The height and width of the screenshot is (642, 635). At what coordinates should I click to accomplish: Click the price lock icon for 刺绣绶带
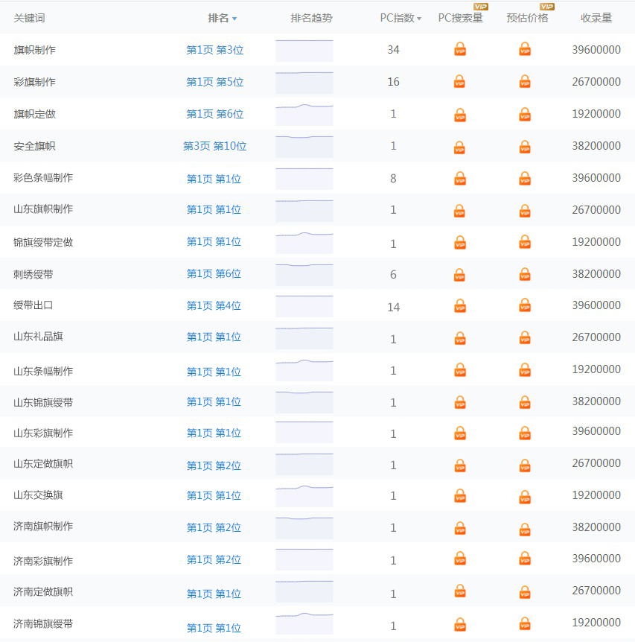click(525, 273)
